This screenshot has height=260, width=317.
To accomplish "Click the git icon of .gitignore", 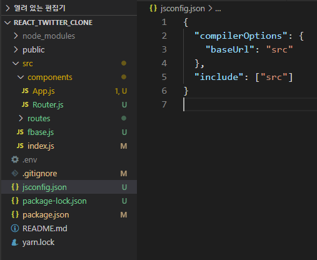I will point(15,173).
